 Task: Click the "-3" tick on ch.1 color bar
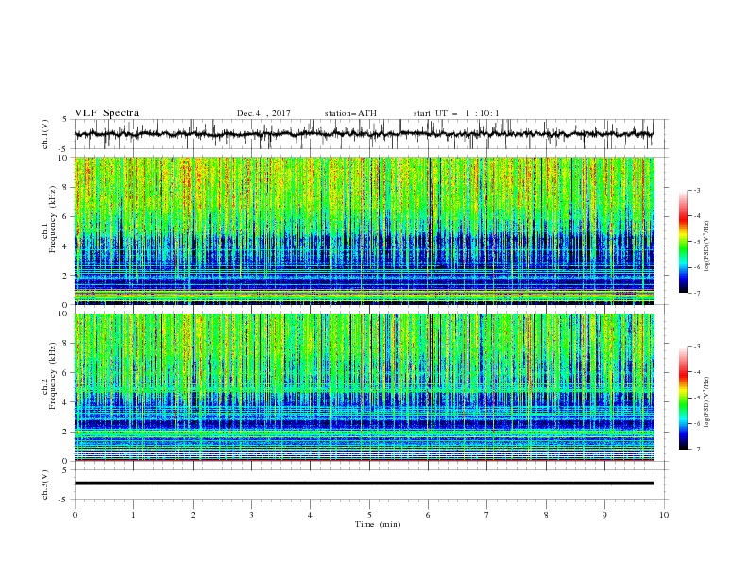(x=697, y=190)
